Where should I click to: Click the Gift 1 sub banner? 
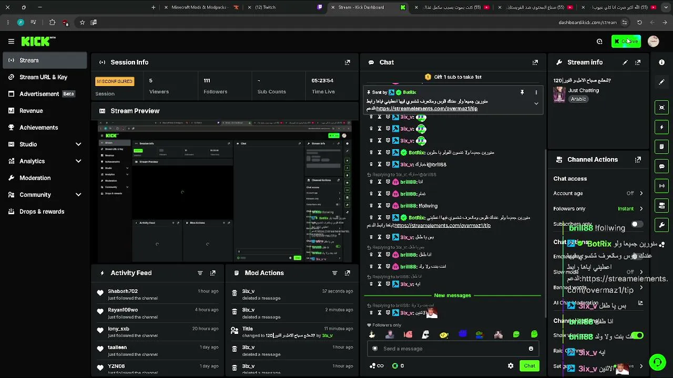point(453,77)
